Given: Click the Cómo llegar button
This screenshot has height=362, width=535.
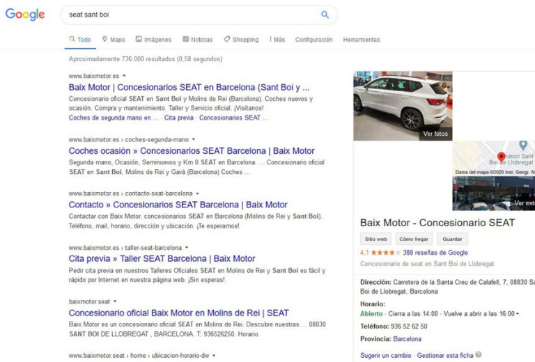Looking at the screenshot, I should (414, 239).
